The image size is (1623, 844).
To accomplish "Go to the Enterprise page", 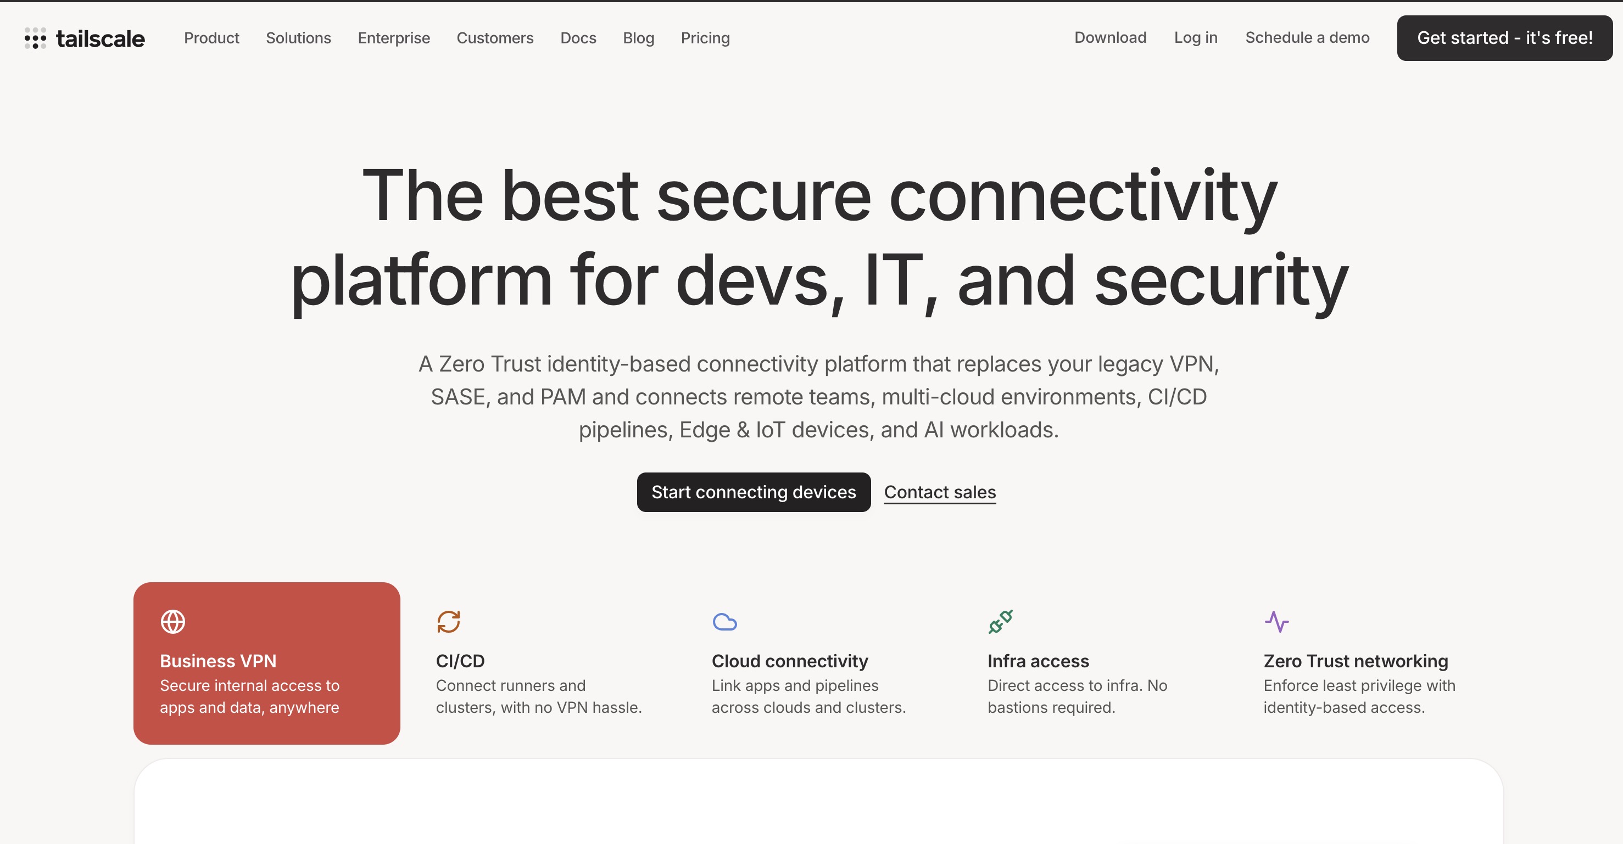I will pos(394,38).
